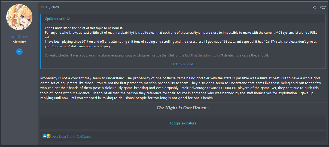Open the Loli Queen profile link
The height and width of the screenshot is (147, 329).
(19, 37)
